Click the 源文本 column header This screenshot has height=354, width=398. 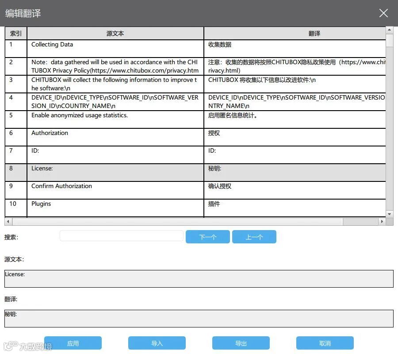(x=115, y=33)
